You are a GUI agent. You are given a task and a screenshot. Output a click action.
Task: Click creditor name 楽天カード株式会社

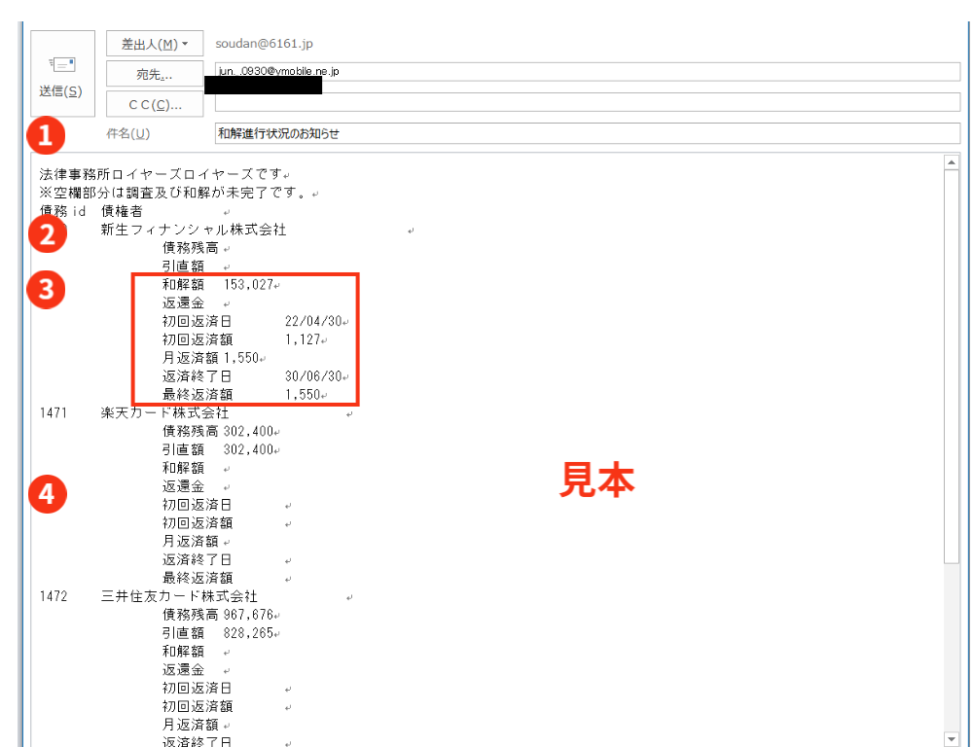(164, 413)
